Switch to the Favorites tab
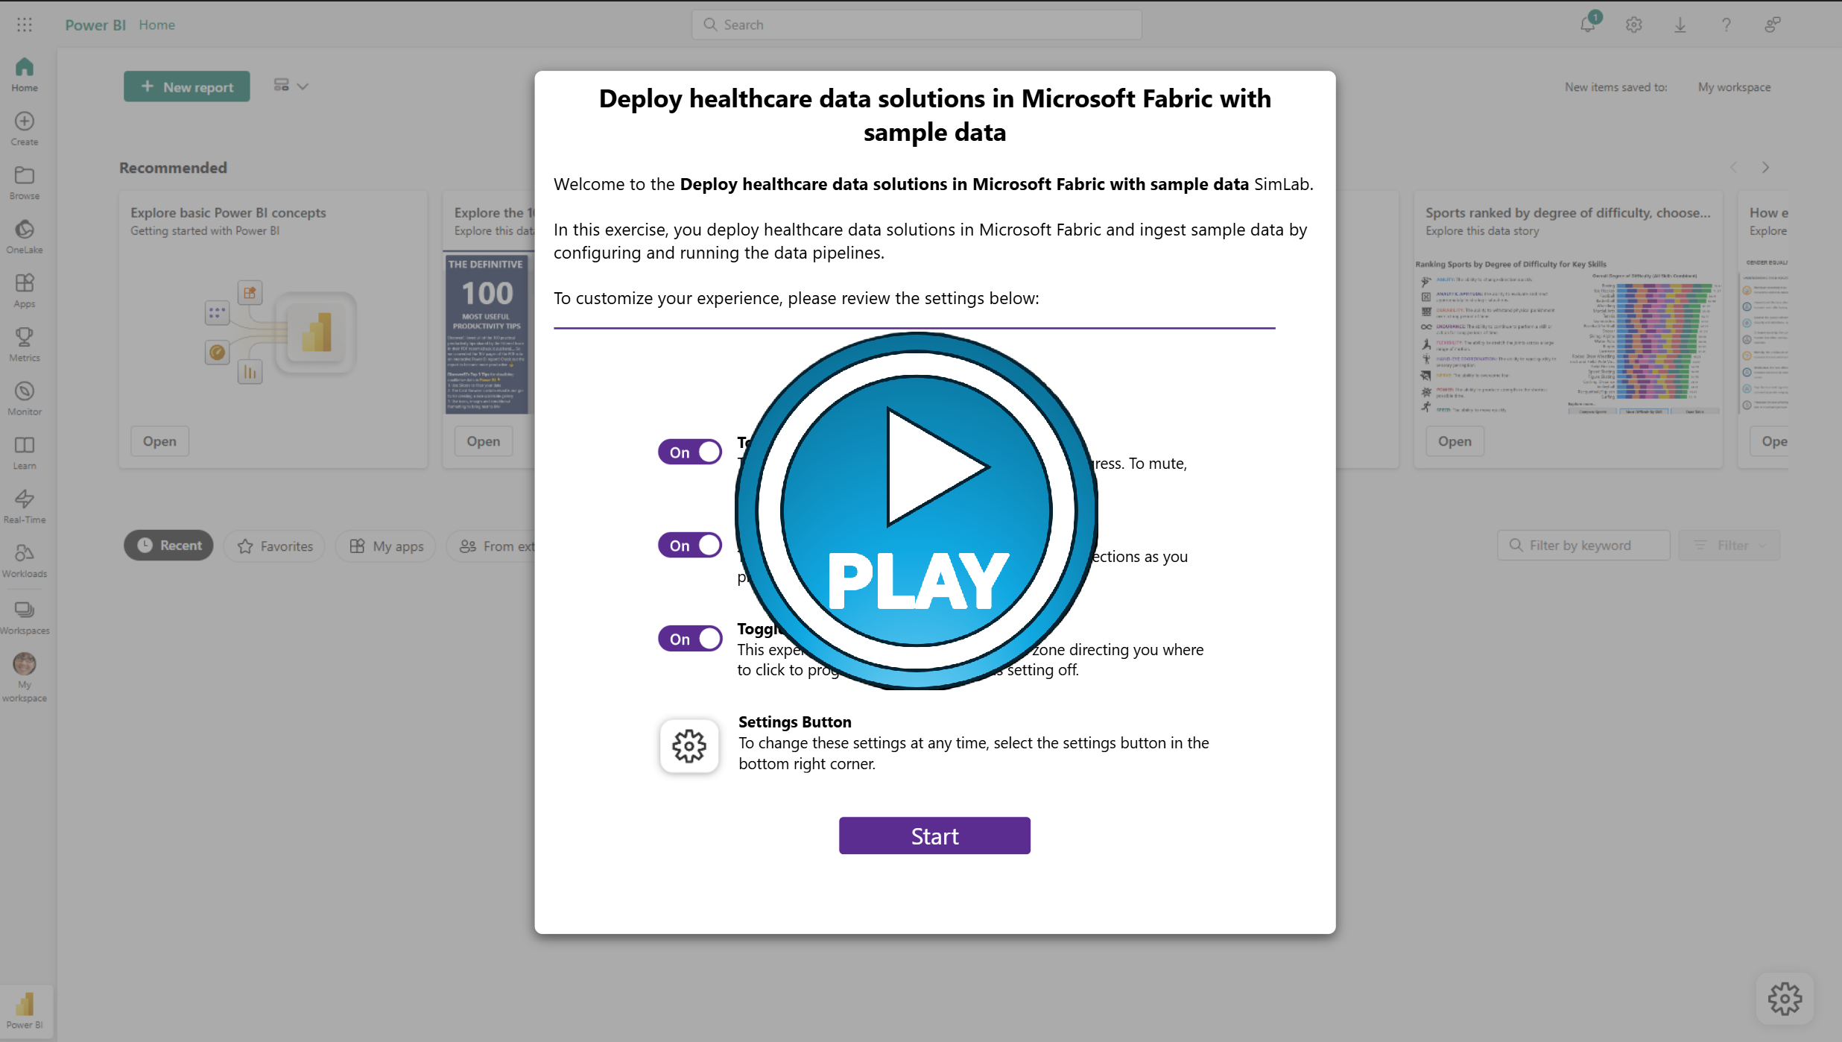 [273, 546]
